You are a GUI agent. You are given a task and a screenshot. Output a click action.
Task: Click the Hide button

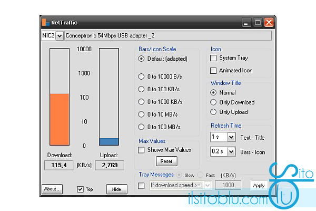(x=117, y=189)
